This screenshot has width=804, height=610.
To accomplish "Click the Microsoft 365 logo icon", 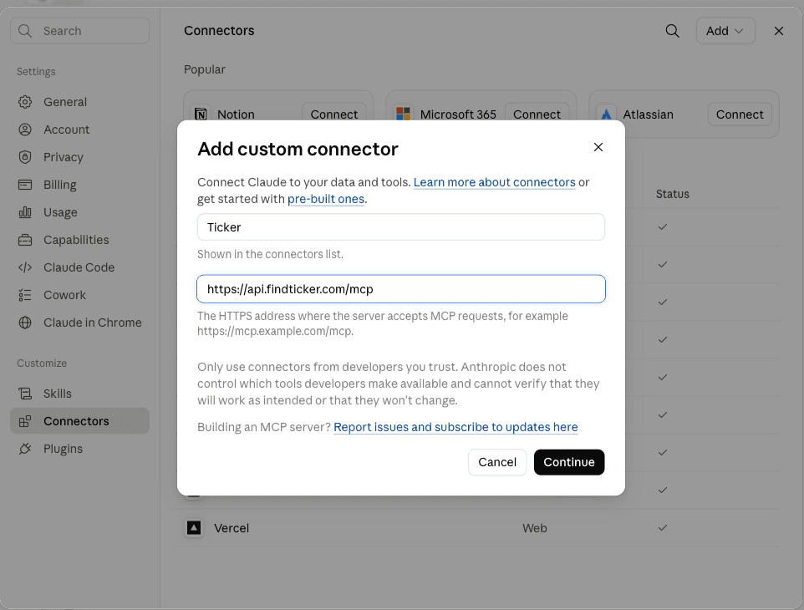I will [x=404, y=114].
